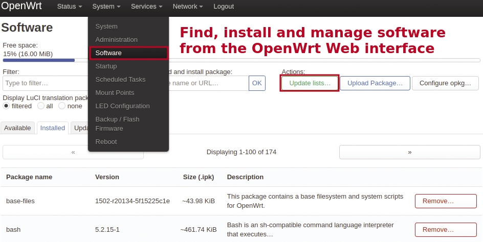Click the ~43.98 KiB size cell
The width and height of the screenshot is (483, 242).
199,201
